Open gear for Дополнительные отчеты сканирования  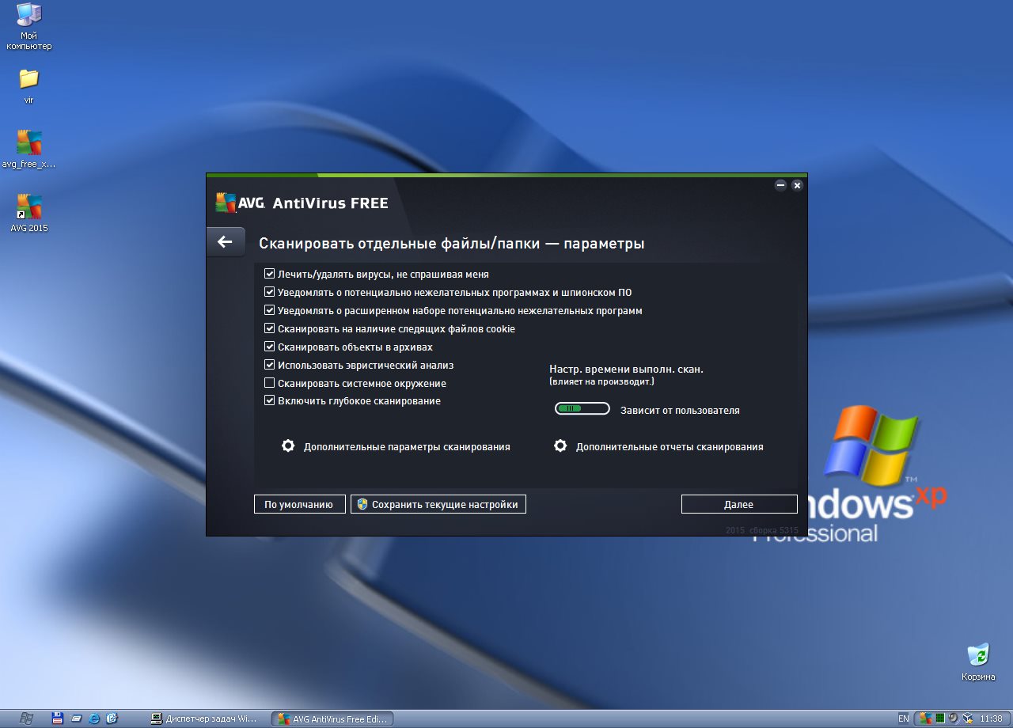pos(560,446)
